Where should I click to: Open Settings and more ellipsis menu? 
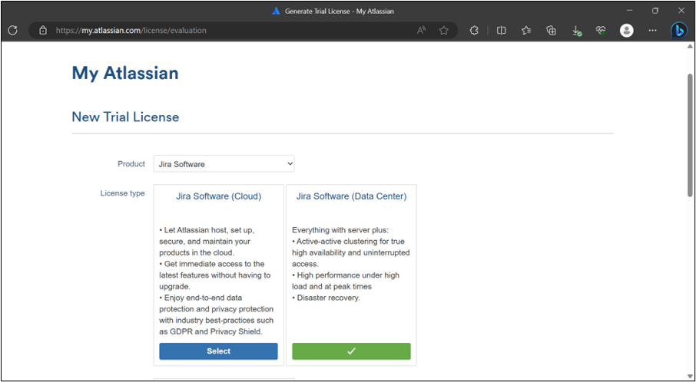(x=652, y=30)
